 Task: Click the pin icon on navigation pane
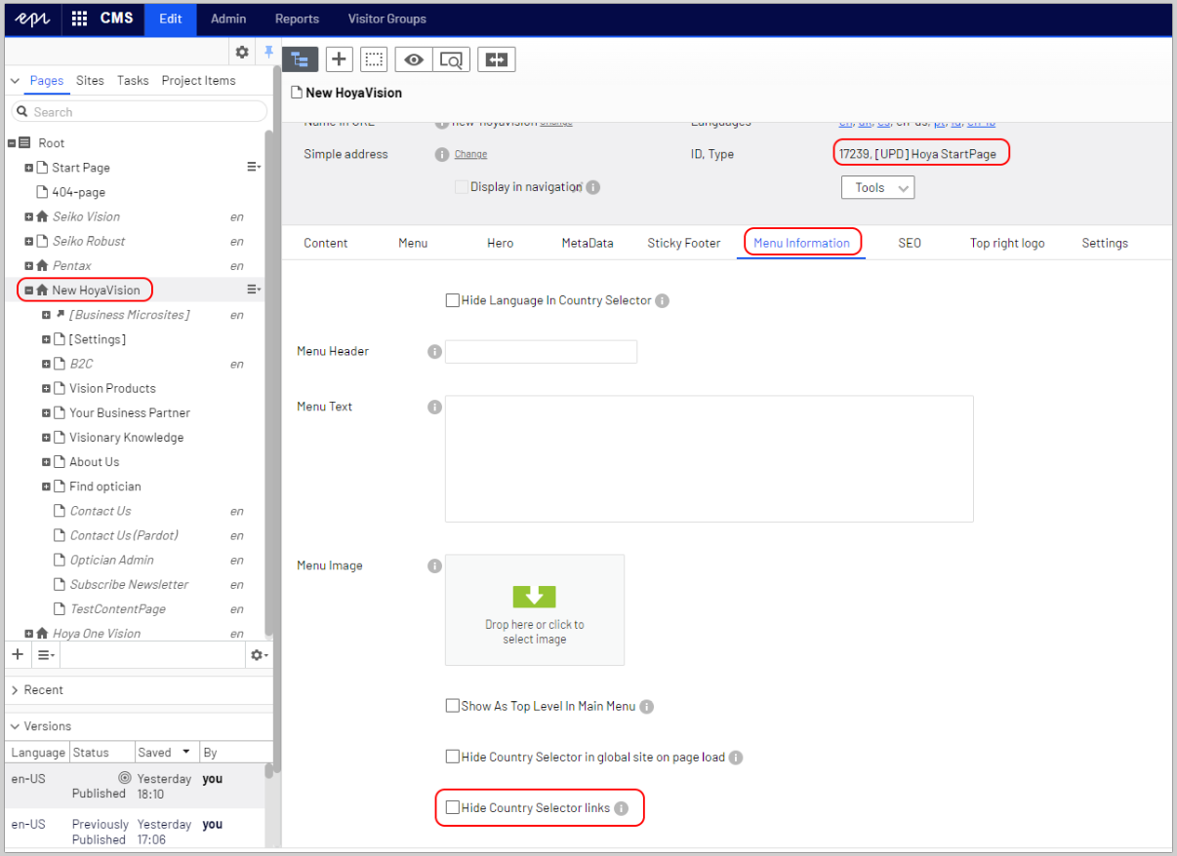coord(269,53)
